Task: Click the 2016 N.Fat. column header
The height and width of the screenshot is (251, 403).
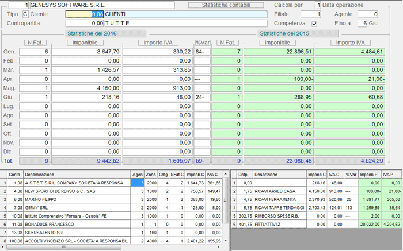Action: (35, 43)
